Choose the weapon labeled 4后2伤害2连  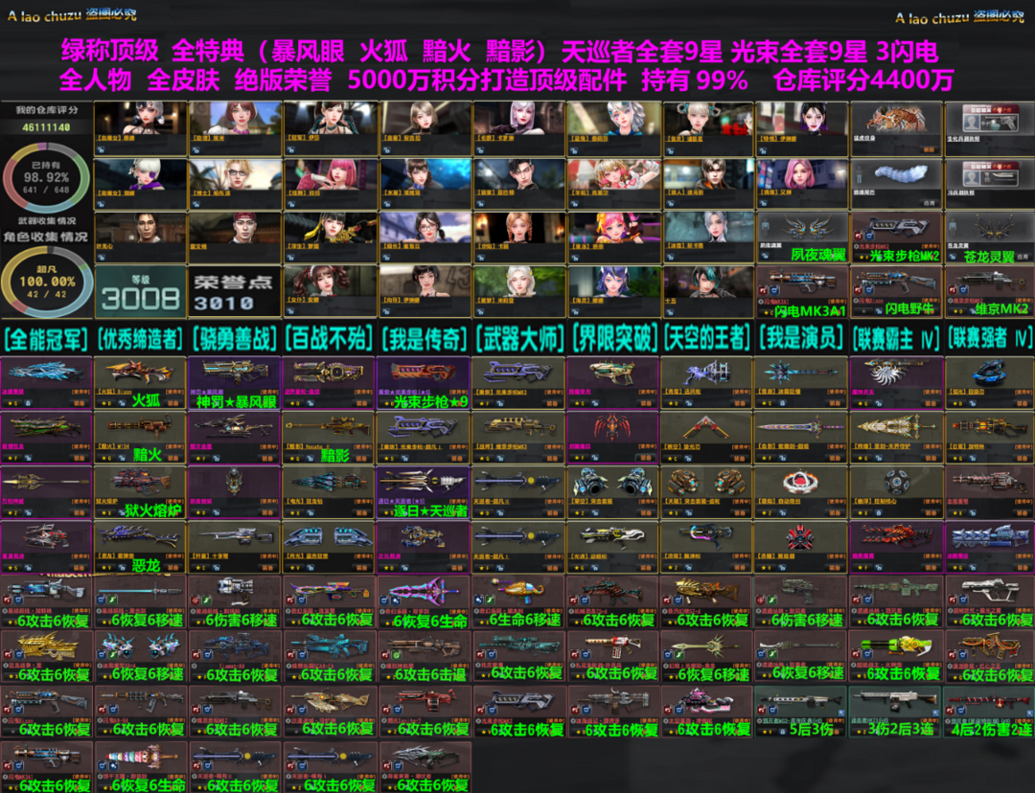[x=989, y=712]
